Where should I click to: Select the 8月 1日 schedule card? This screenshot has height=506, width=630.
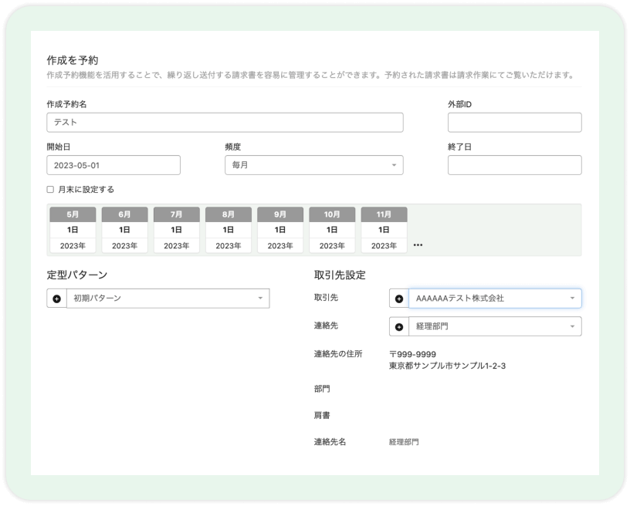pos(228,230)
